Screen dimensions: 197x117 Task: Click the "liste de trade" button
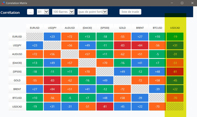[x=130, y=12]
